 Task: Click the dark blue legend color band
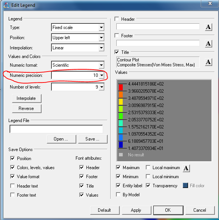pos(121,145)
